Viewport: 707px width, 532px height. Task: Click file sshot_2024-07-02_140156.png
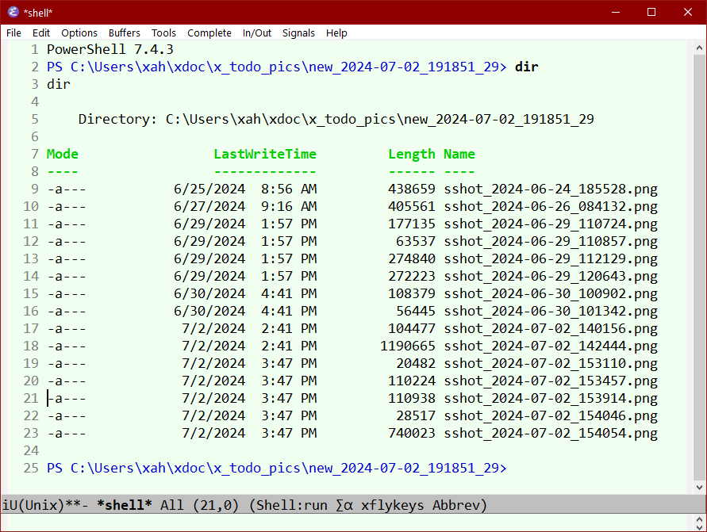click(551, 328)
